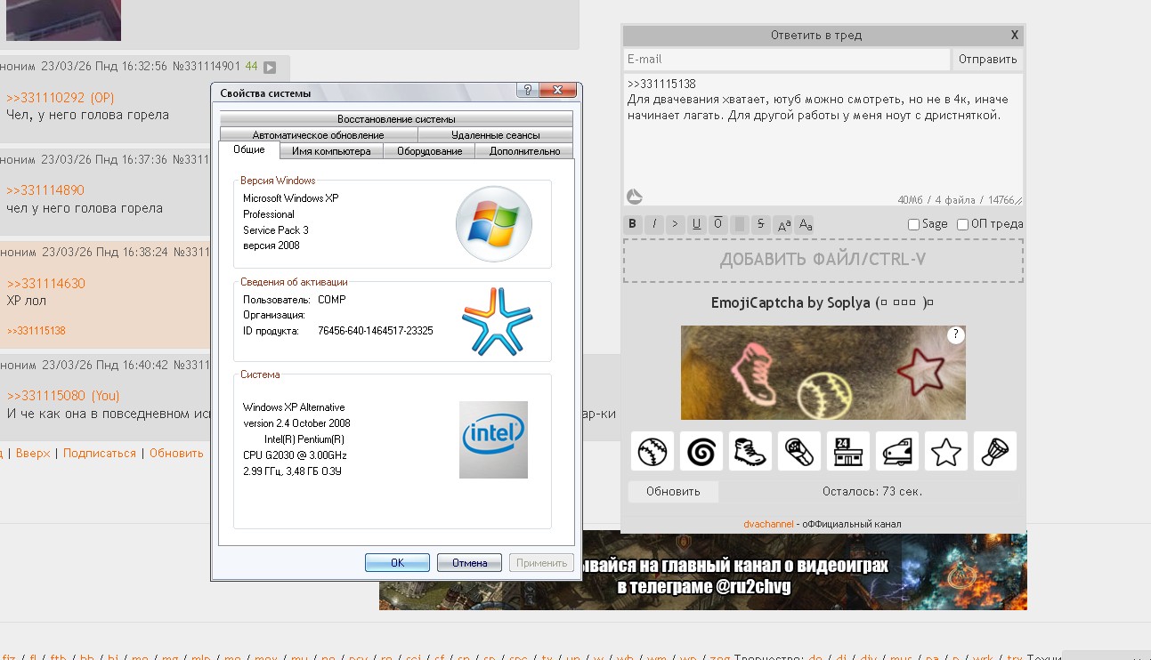Viewport: 1151px width, 660px height.
Task: Refresh the captcha with Обновить button
Action: (x=673, y=491)
